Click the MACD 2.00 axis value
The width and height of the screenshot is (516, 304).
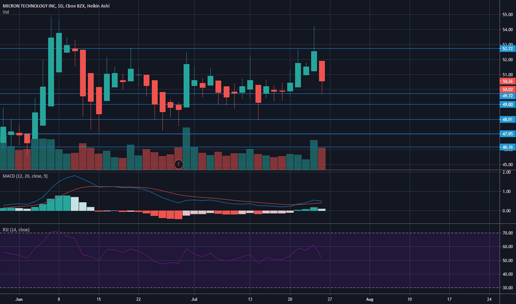(x=507, y=172)
